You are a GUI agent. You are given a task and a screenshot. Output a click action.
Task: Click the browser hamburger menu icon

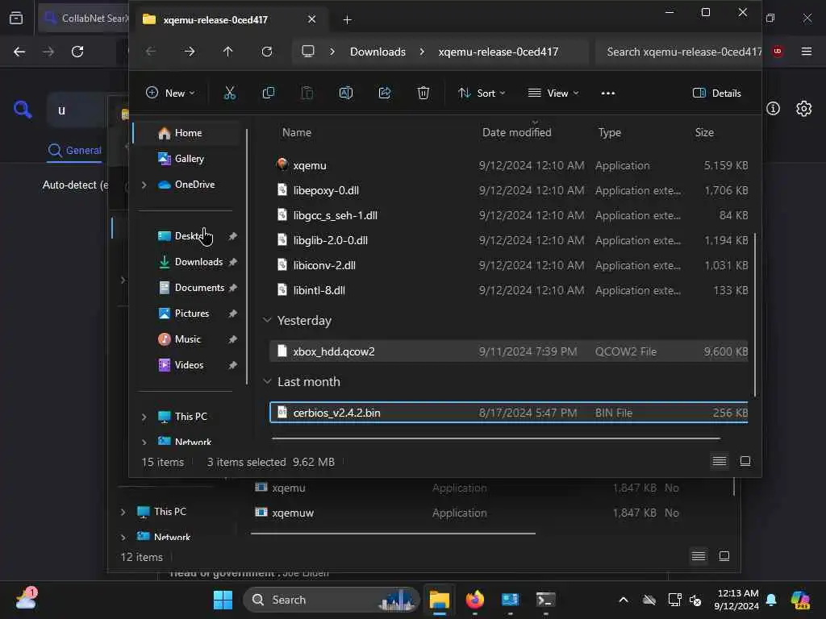tap(807, 51)
